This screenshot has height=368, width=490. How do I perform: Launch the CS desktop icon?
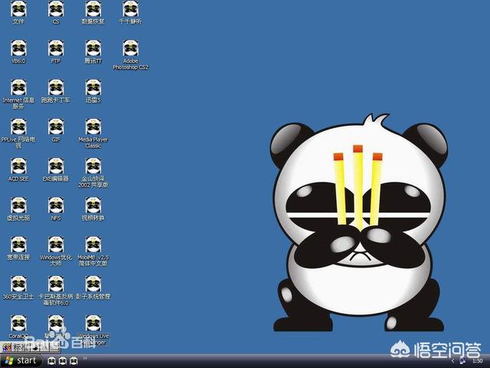56,9
